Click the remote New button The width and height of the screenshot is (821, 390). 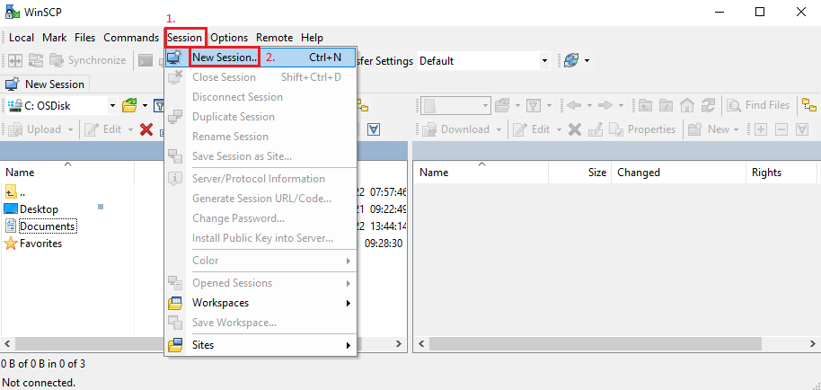708,129
